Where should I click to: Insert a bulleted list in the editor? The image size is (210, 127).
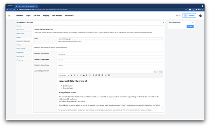point(78,75)
